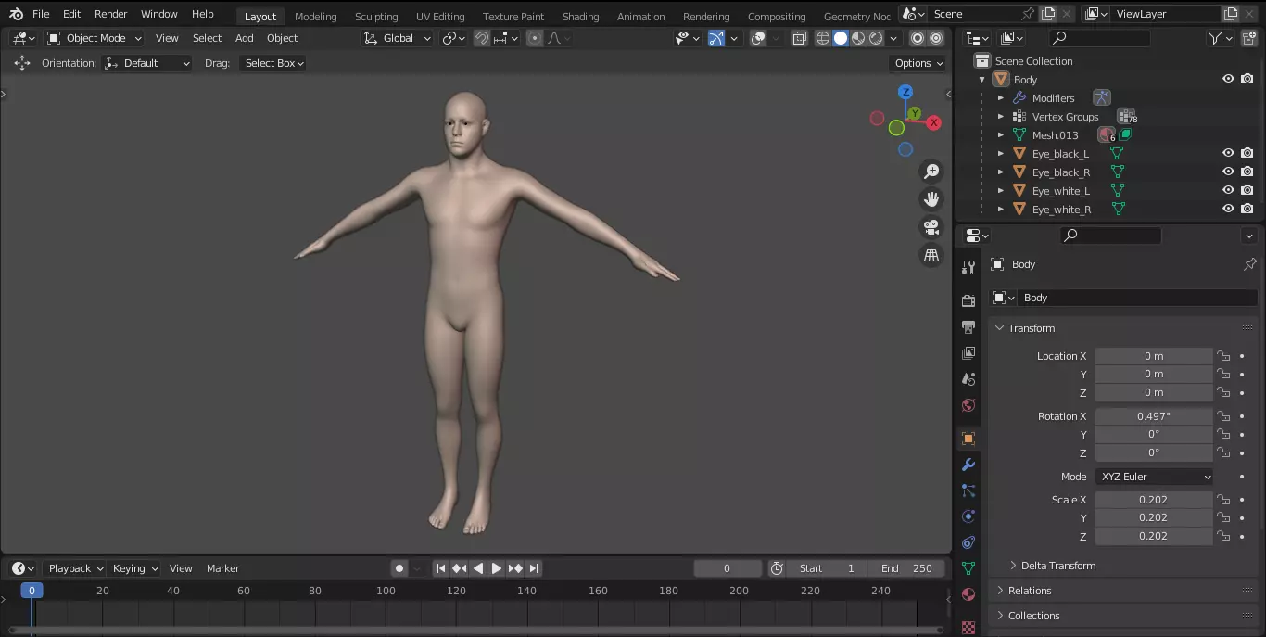
Task: Open the Particle properties tab
Action: coord(968,490)
